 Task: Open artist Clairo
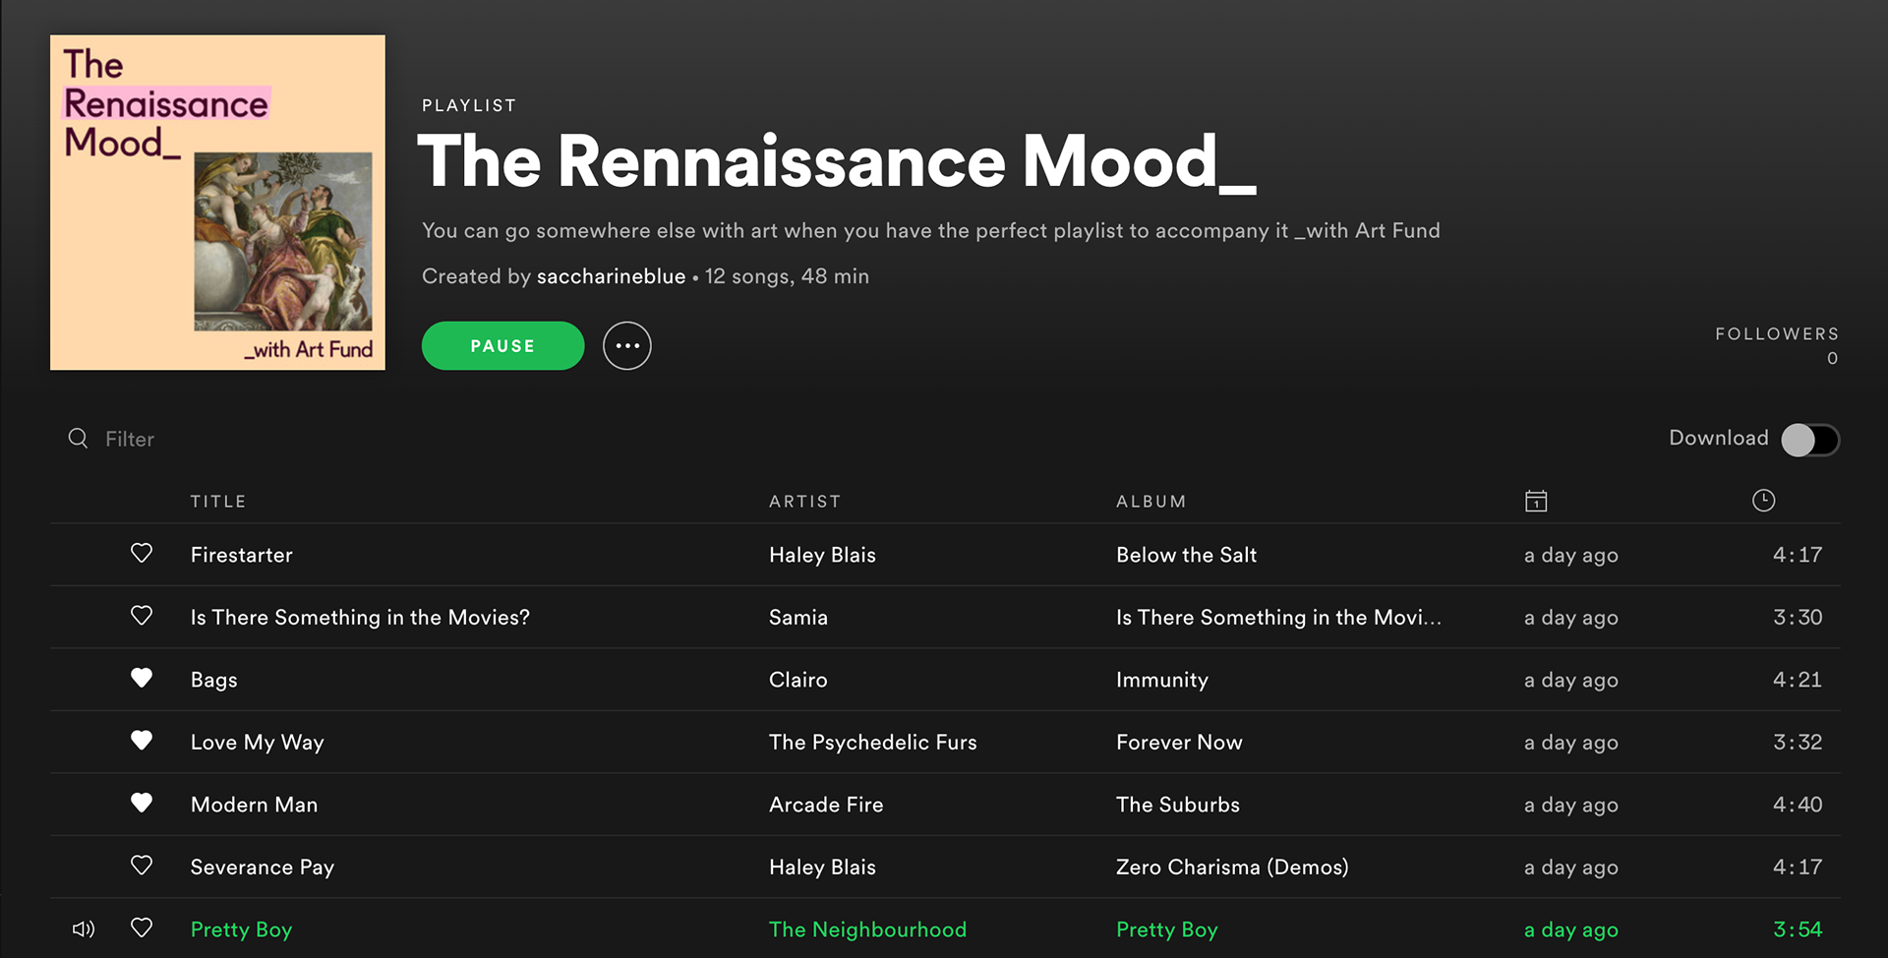pyautogui.click(x=798, y=680)
